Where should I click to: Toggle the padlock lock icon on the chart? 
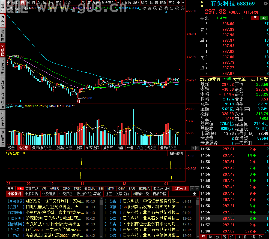pyautogui.click(x=161, y=8)
